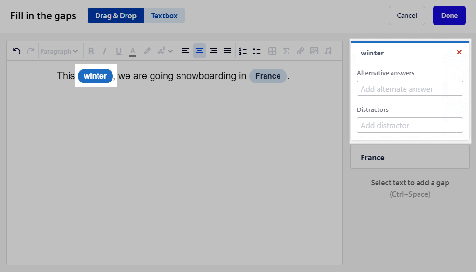476x272 pixels.
Task: Focus the Add distractor field
Action: click(x=410, y=125)
